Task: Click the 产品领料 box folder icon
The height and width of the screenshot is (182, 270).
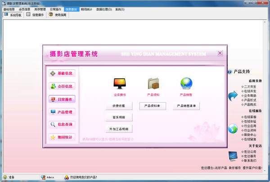Action: (x=153, y=84)
